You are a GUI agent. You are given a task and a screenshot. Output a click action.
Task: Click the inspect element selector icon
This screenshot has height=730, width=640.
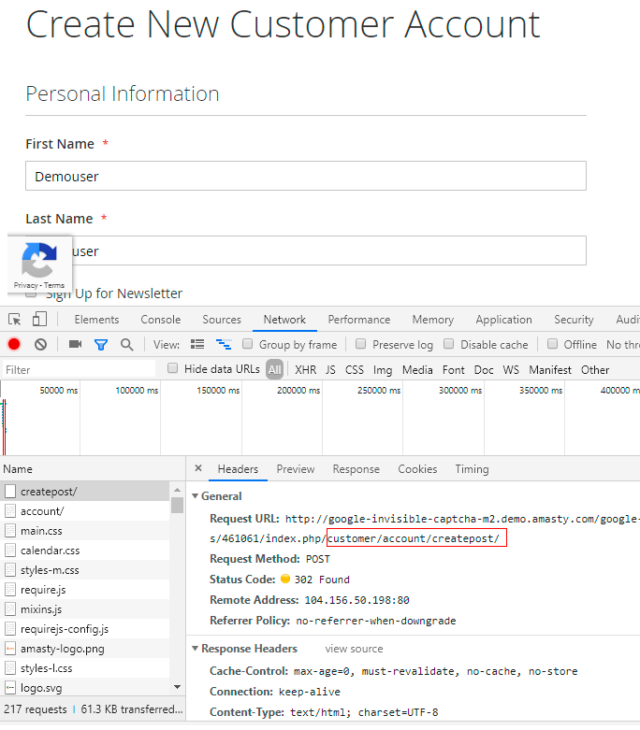click(15, 320)
